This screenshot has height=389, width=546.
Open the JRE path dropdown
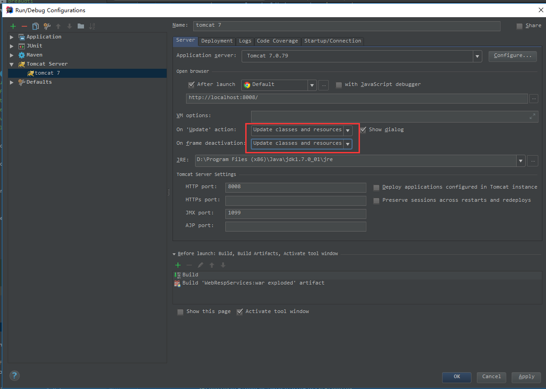tap(521, 160)
